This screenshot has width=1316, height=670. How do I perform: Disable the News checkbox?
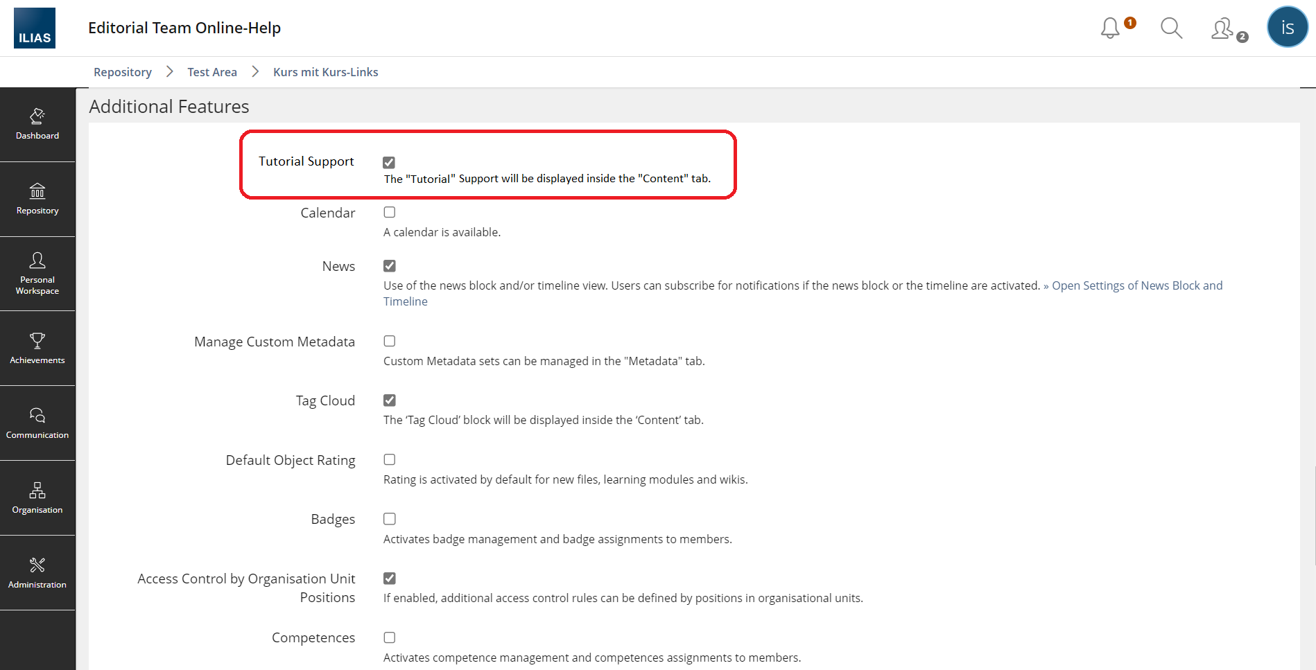[390, 266]
